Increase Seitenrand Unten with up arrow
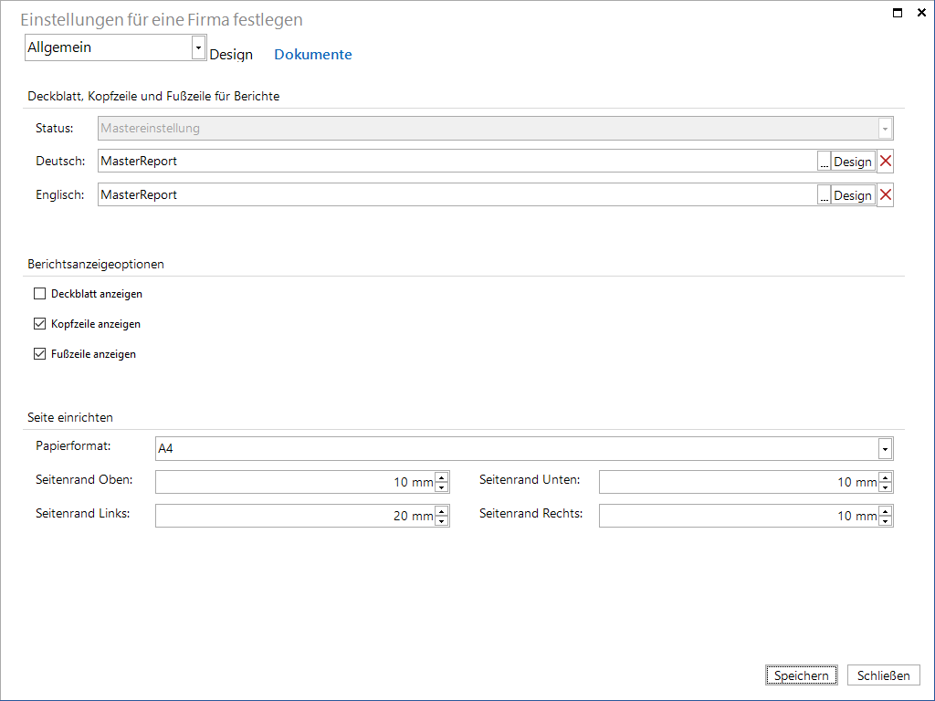The image size is (935, 701). pyautogui.click(x=885, y=476)
